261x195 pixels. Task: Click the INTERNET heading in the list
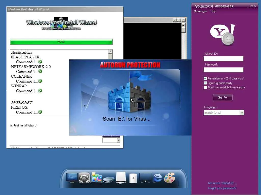pyautogui.click(x=22, y=102)
